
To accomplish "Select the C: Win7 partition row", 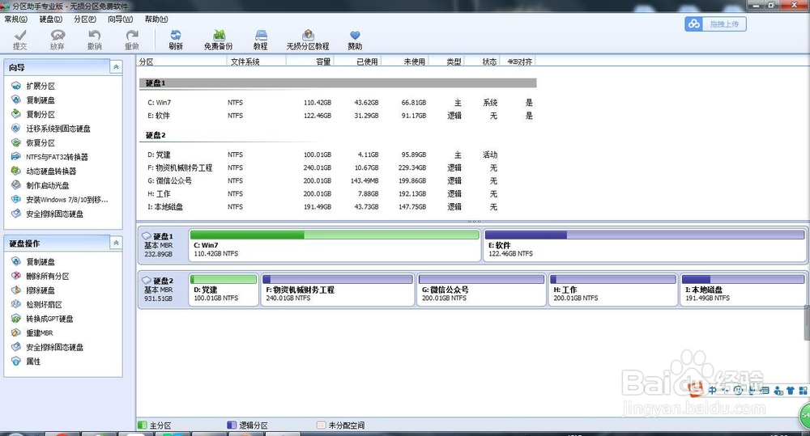I will click(338, 103).
